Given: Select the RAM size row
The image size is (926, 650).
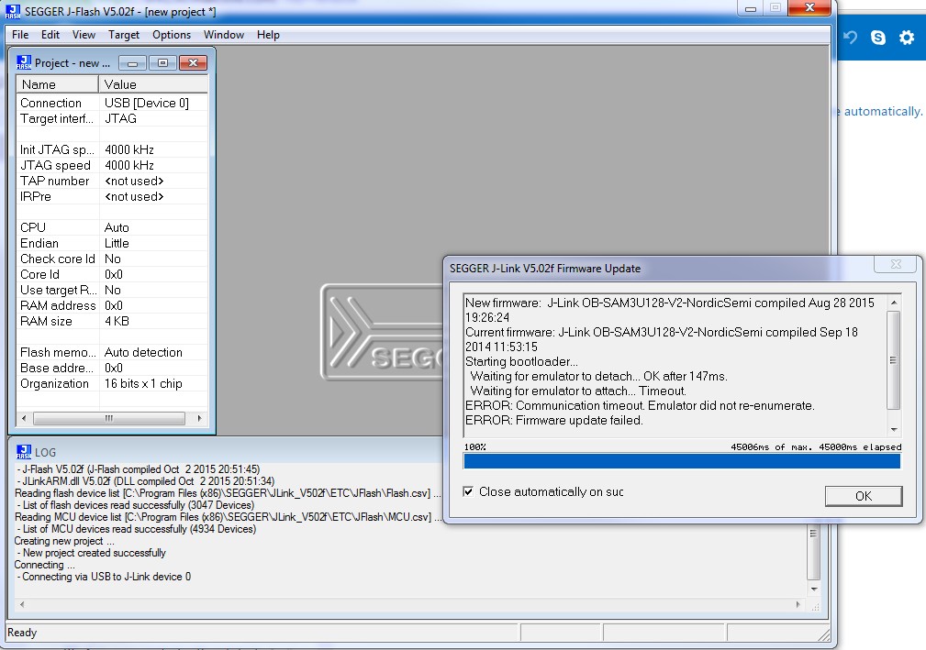Looking at the screenshot, I should pos(112,322).
